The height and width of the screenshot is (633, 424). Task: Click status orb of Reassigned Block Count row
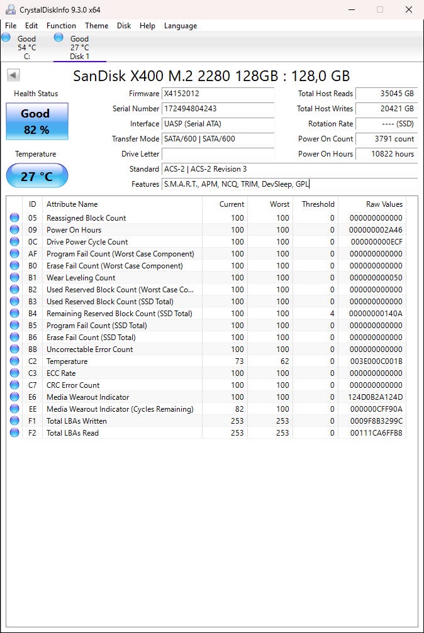14,217
